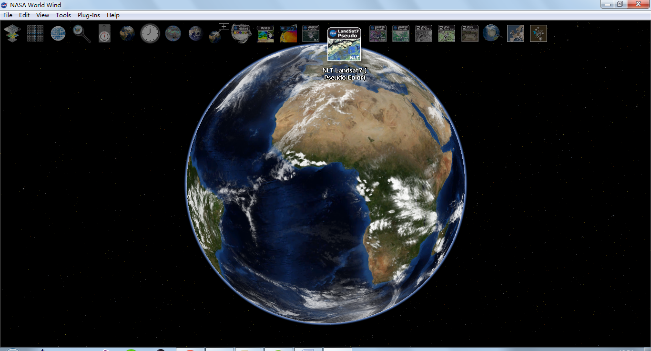This screenshot has width=651, height=351.
Task: Open the Edit menu
Action: [x=24, y=15]
